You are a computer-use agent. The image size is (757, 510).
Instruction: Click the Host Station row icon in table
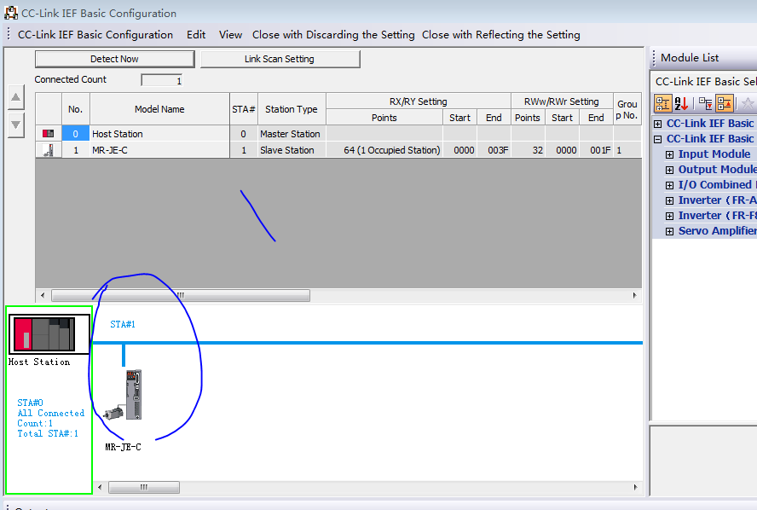click(x=49, y=134)
